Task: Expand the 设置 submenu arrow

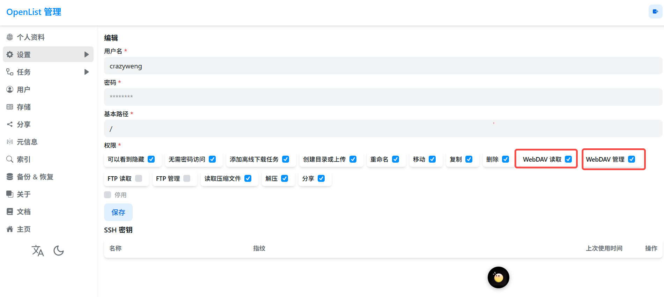Action: pos(87,54)
